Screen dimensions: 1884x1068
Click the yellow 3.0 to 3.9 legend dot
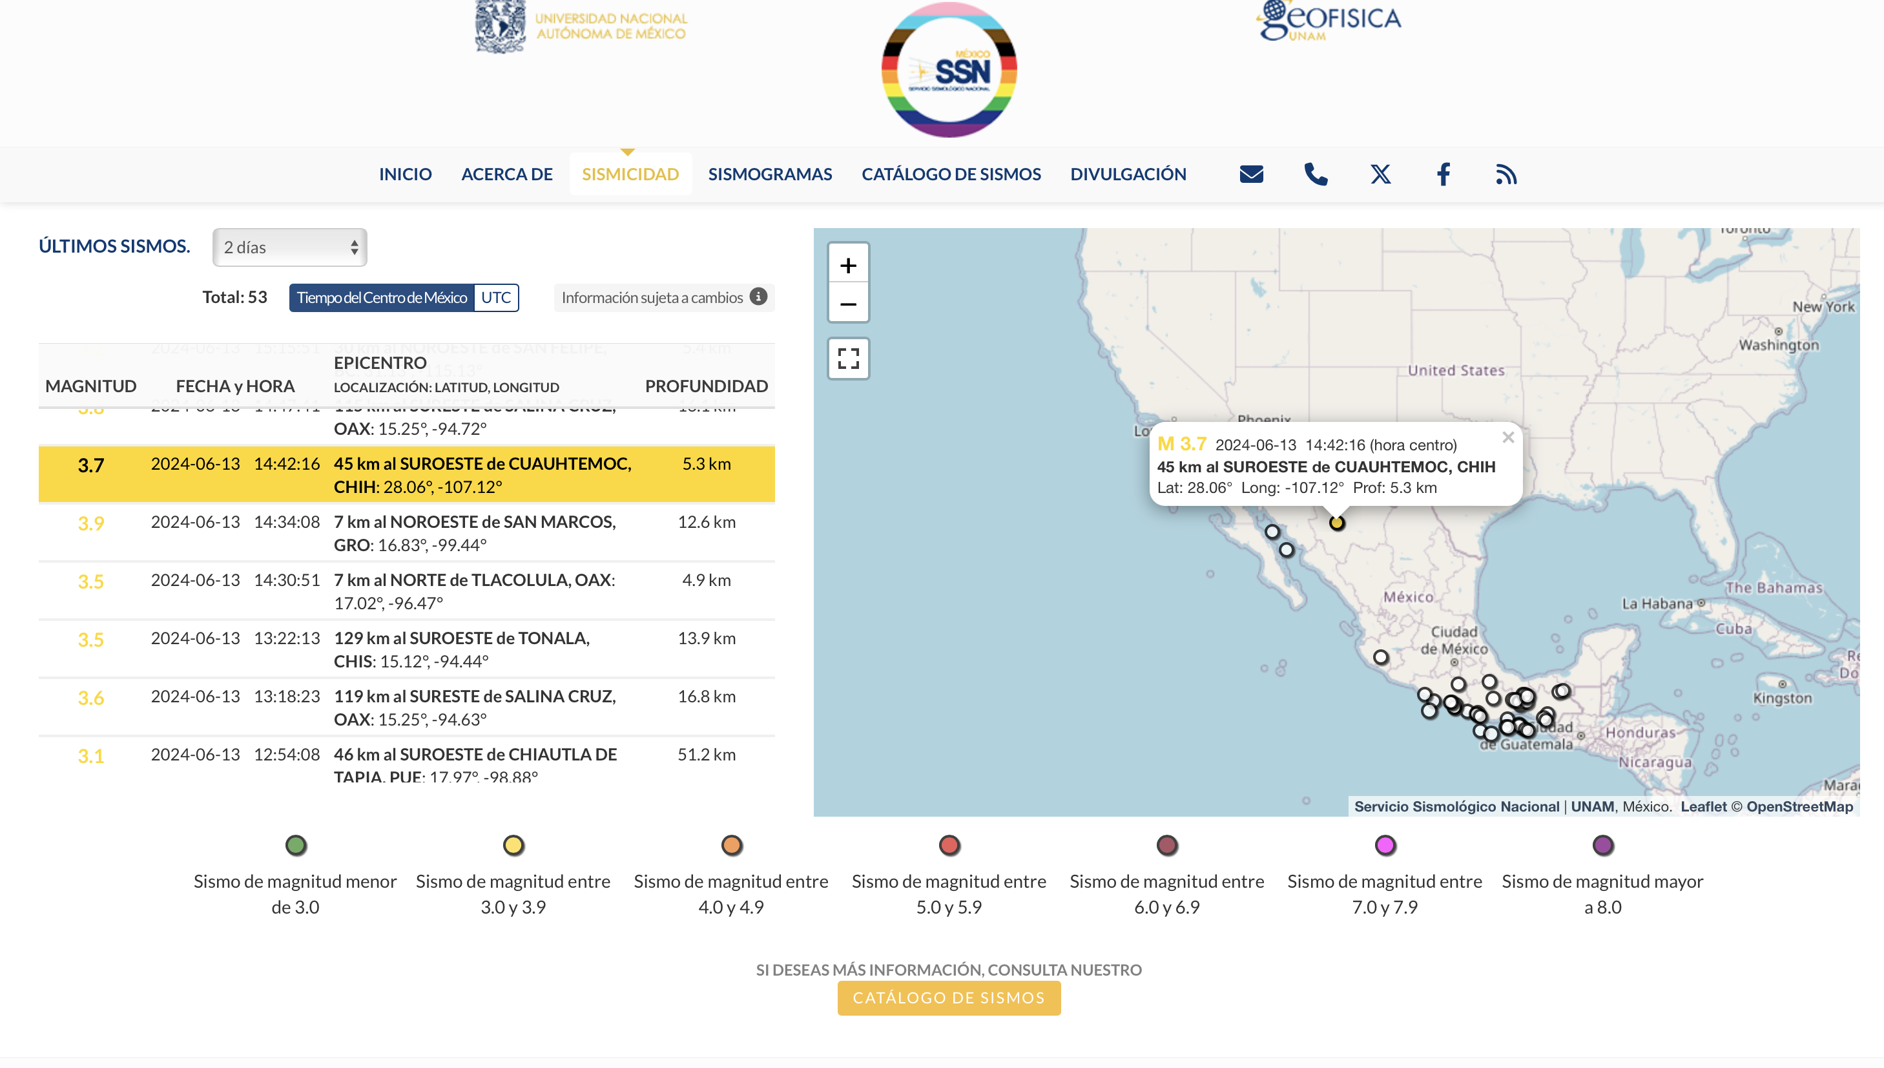tap(513, 845)
